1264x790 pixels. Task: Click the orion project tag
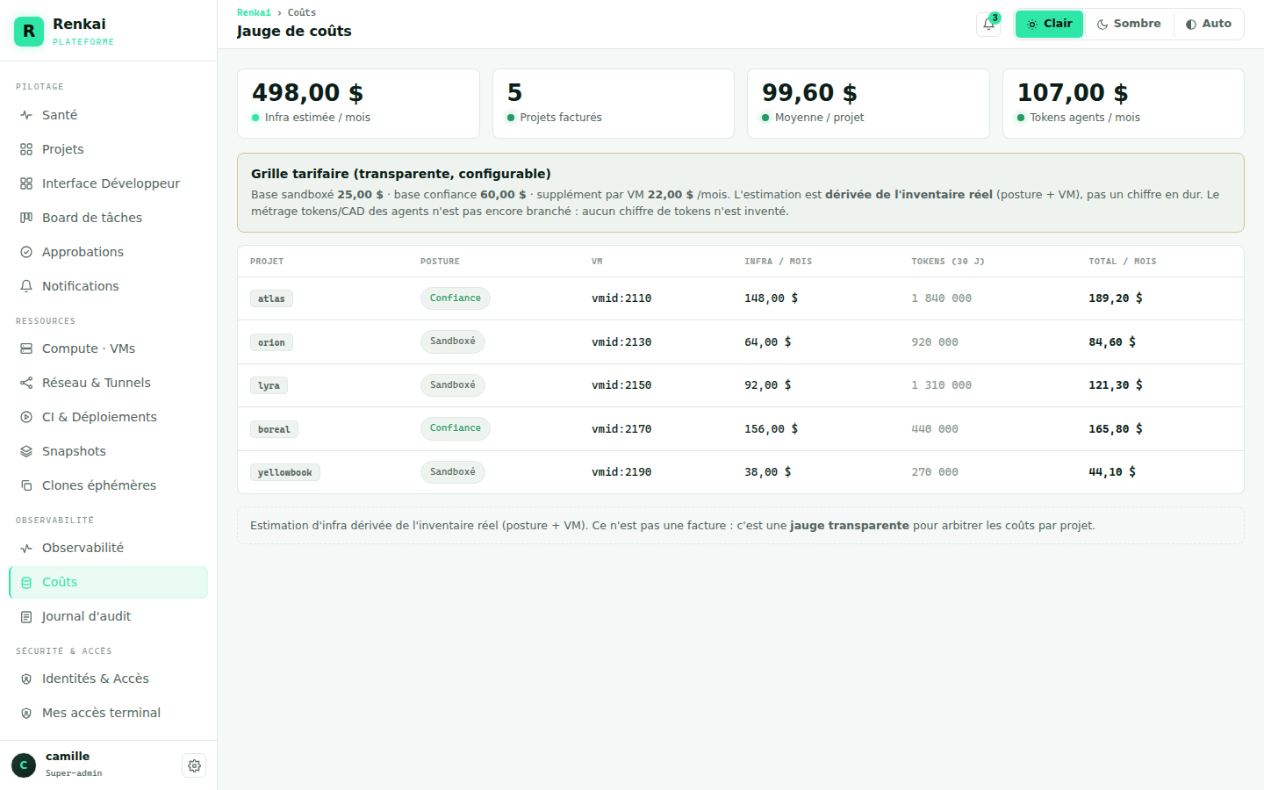(x=271, y=342)
